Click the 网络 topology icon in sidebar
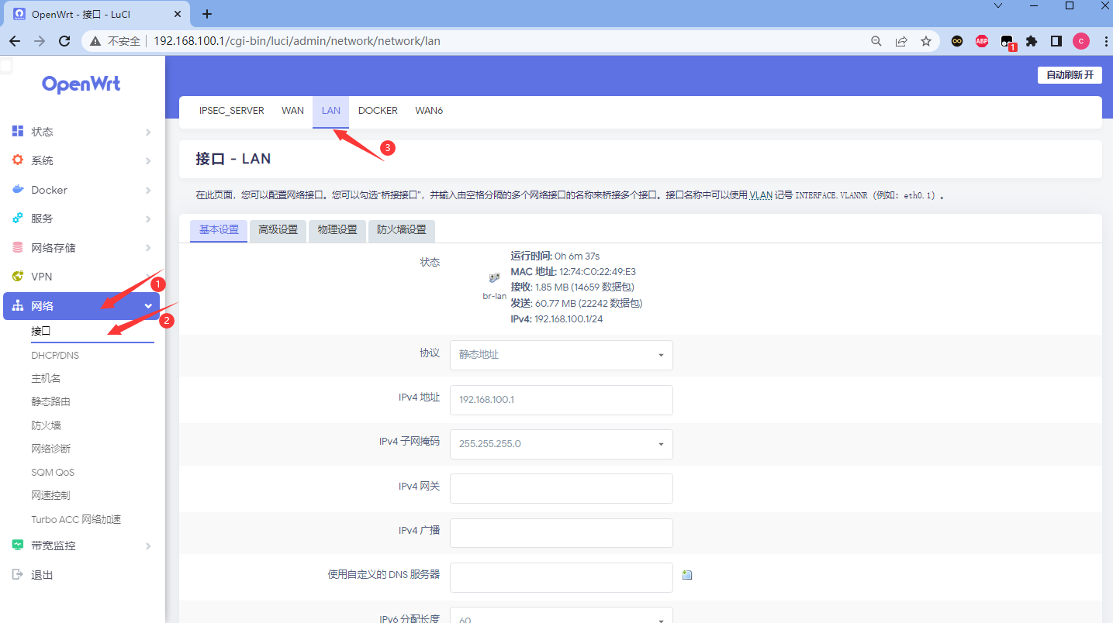Screen dimensions: 1113x623 coord(18,306)
